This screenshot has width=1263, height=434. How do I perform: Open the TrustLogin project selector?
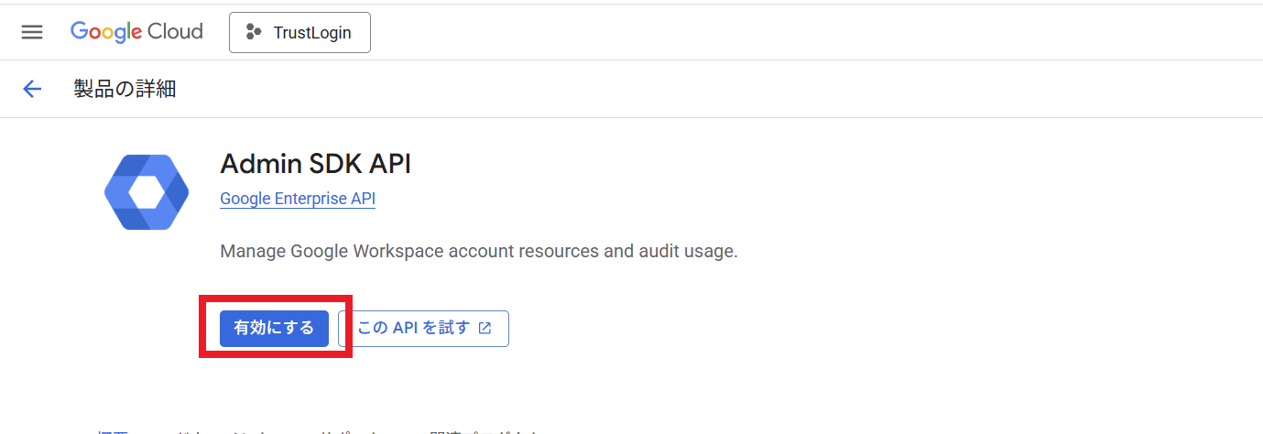click(299, 32)
